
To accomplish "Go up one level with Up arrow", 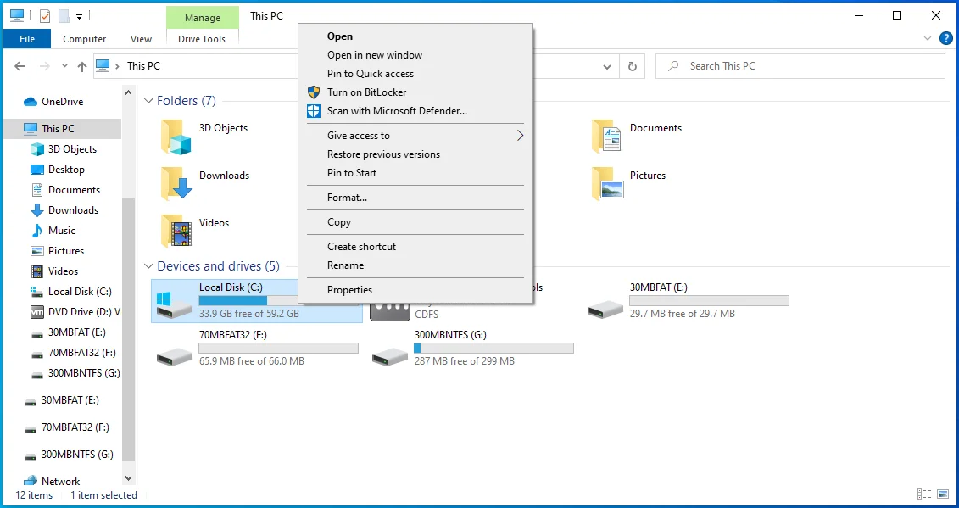I will 82,66.
